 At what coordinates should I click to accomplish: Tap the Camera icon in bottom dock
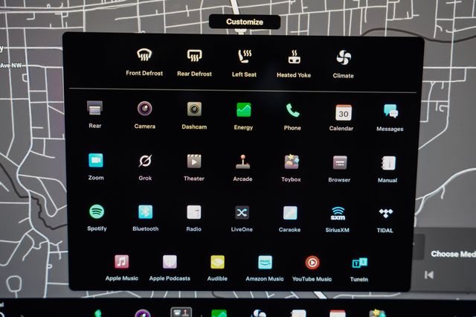click(x=142, y=313)
